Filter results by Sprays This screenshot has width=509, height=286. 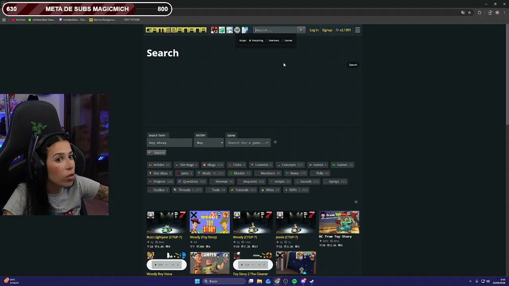335,182
